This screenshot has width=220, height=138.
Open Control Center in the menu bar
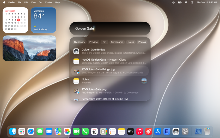pyautogui.click(x=192, y=2)
